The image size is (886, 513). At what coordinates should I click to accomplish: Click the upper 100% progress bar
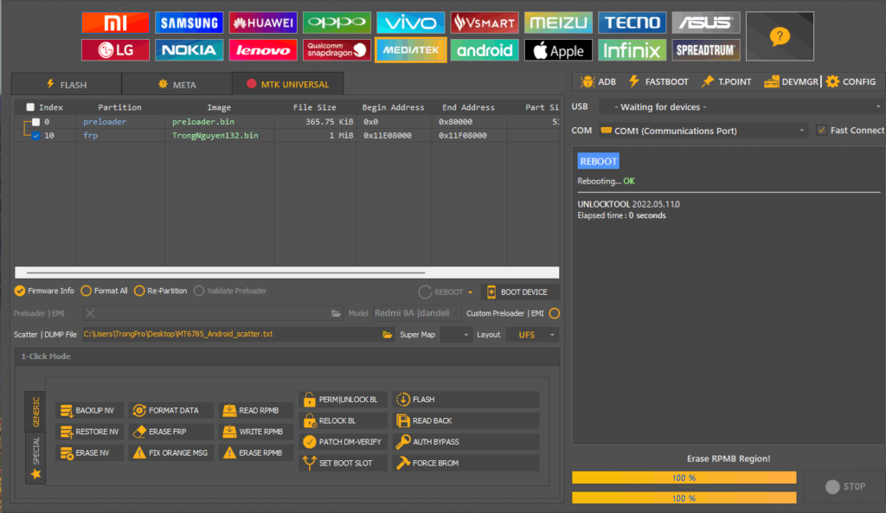684,478
